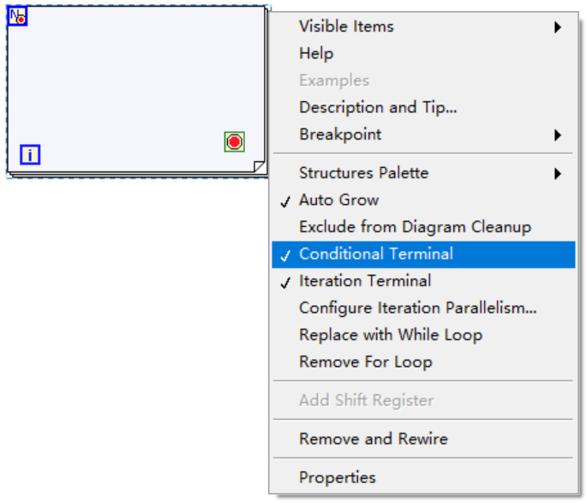The width and height of the screenshot is (586, 503).
Task: Open the Structures Palette submenu
Action: pyautogui.click(x=423, y=173)
